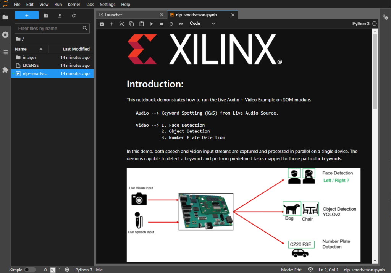Interrupt the kernel with stop icon
The image size is (391, 273).
(x=161, y=24)
